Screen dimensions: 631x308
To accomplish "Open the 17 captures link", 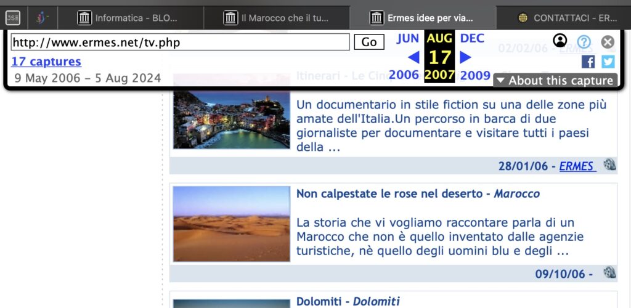I will (x=46, y=62).
